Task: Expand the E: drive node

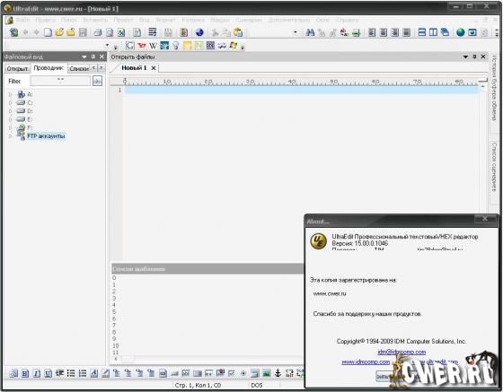Action: [x=10, y=119]
